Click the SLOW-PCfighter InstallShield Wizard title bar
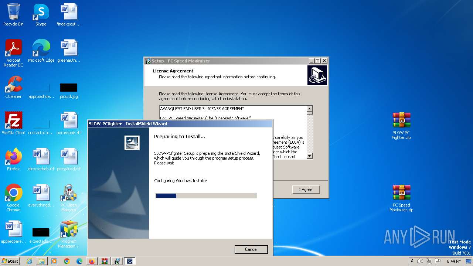The image size is (473, 266). 180,124
